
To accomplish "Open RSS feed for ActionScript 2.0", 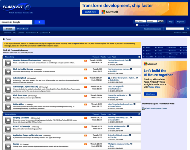I will point(85,78).
